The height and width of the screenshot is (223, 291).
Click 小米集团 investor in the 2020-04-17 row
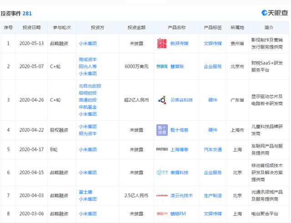coord(88,150)
